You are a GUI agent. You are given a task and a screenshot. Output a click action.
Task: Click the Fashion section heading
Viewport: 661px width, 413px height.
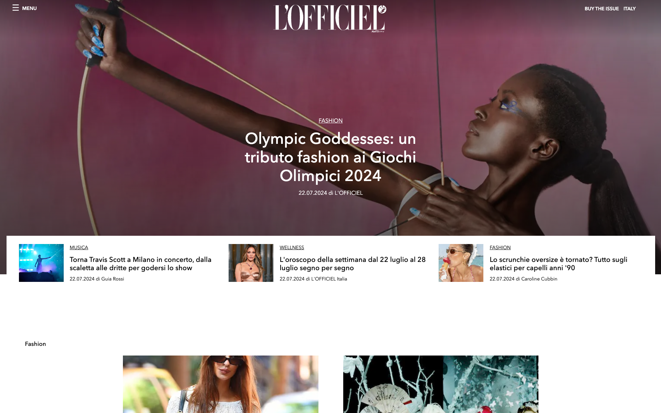pyautogui.click(x=35, y=344)
